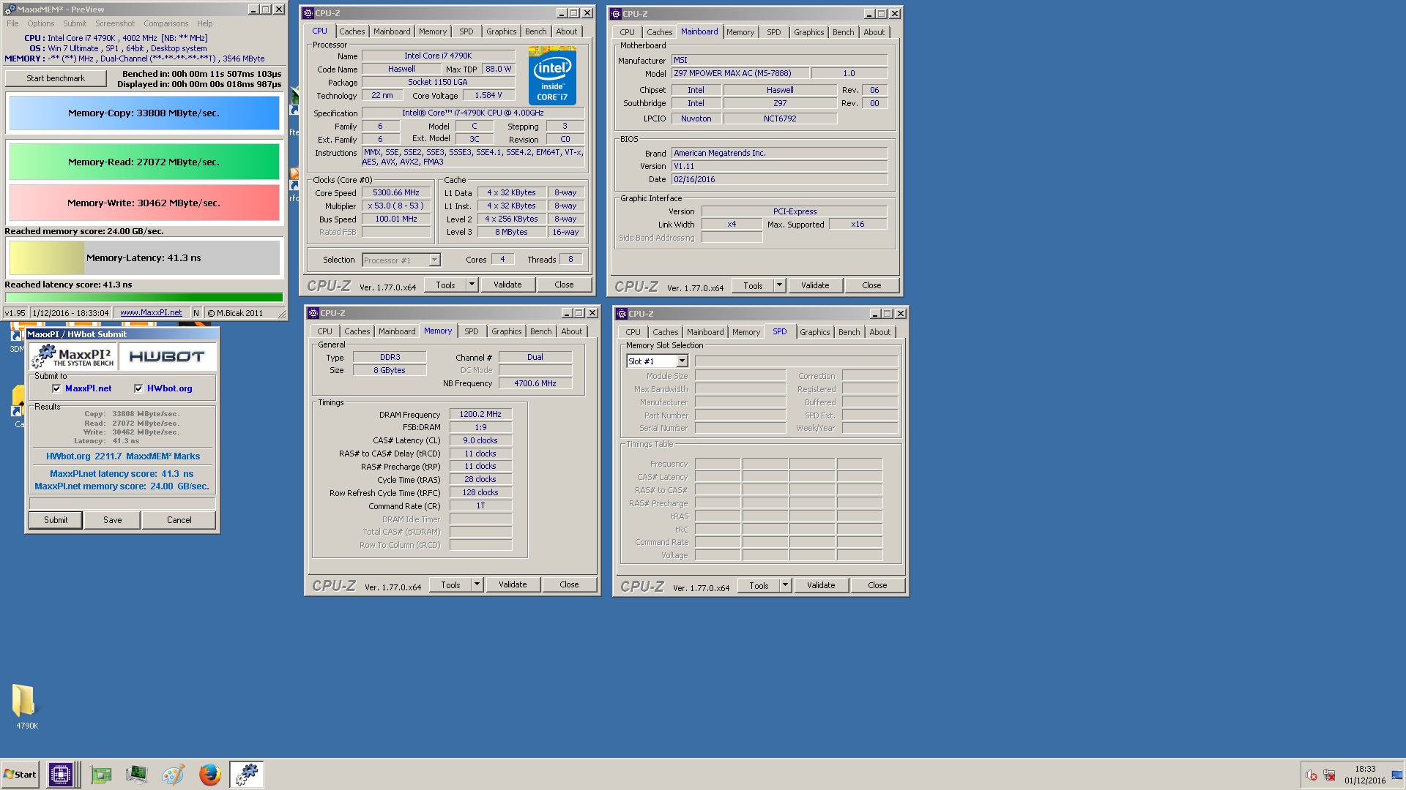
Task: Click Cancel in HWbot Submit dialog
Action: point(179,520)
